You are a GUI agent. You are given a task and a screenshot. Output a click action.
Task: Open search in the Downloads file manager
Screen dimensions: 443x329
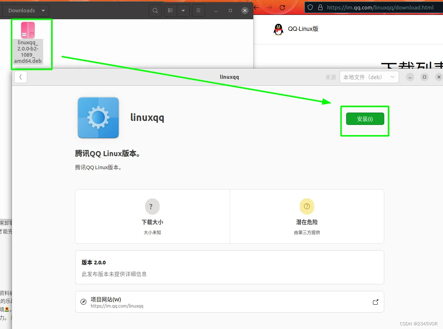click(x=155, y=11)
